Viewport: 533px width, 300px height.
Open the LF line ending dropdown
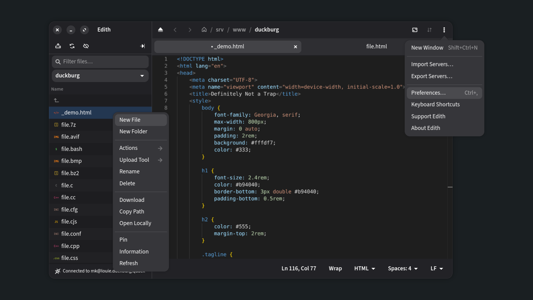click(x=437, y=269)
